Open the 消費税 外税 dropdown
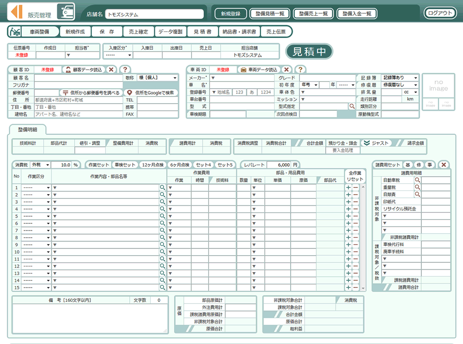 coord(40,165)
